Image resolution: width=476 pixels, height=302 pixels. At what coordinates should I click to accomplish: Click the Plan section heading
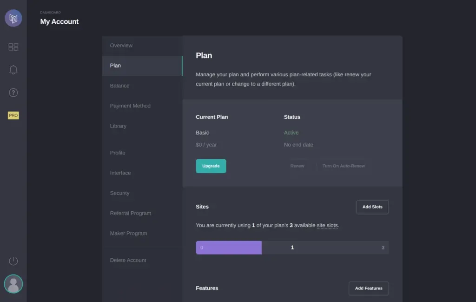204,55
